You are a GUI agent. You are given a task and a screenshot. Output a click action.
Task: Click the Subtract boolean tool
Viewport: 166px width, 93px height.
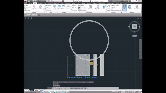[x=63, y=7]
